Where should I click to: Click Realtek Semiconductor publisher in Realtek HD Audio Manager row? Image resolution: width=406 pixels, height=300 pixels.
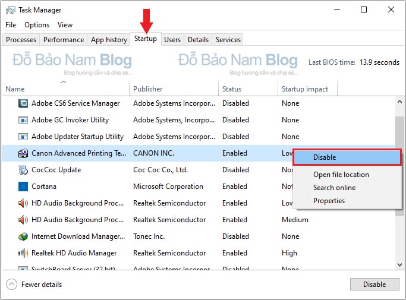point(169,253)
